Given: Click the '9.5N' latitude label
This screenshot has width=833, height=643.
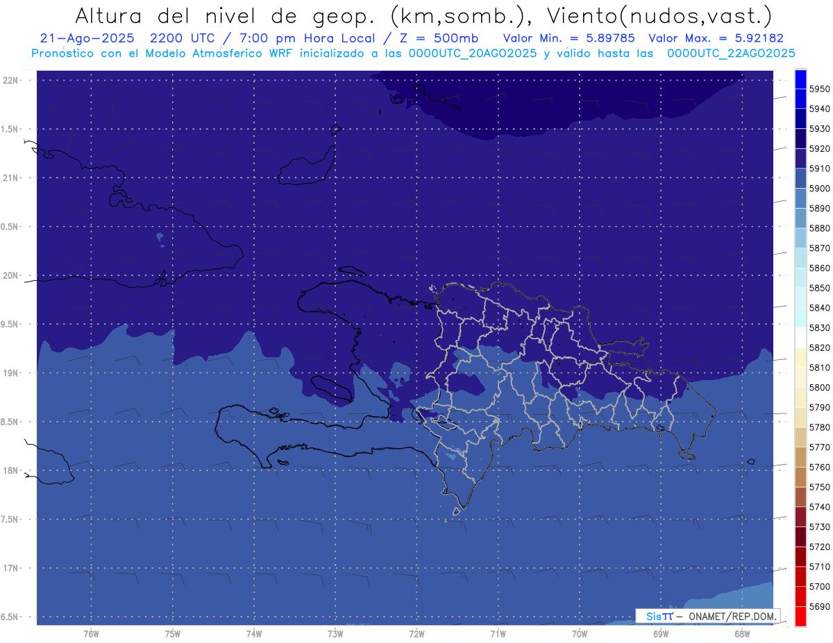Looking at the screenshot, I should tap(10, 325).
